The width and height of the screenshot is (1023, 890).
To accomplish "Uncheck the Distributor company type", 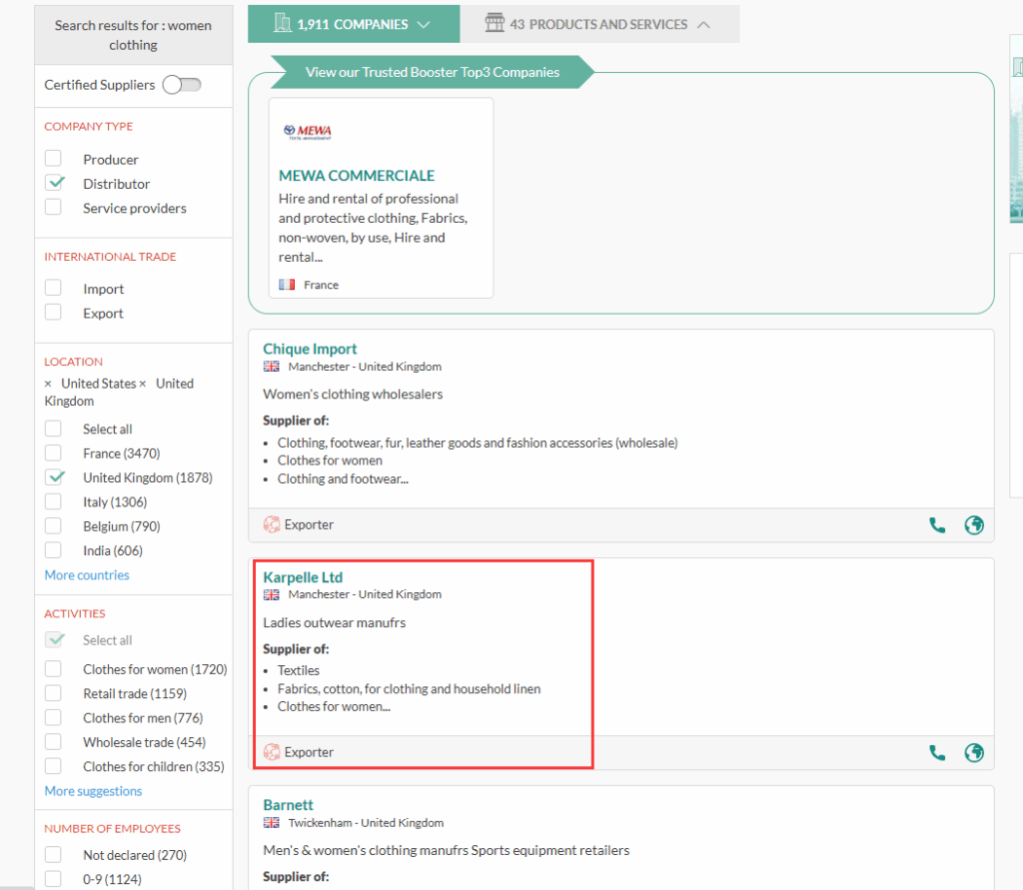I will 55,183.
